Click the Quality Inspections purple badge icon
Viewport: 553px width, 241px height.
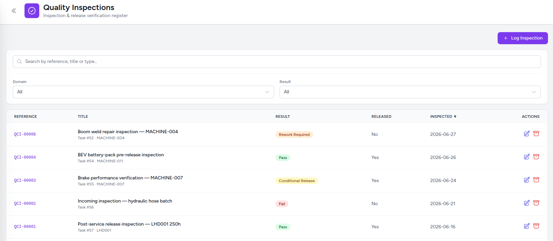[x=32, y=11]
